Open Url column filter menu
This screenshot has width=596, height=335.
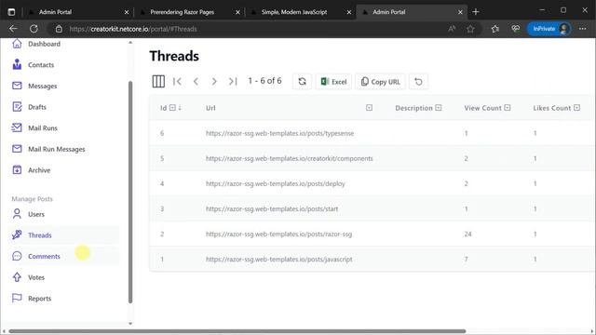click(369, 108)
